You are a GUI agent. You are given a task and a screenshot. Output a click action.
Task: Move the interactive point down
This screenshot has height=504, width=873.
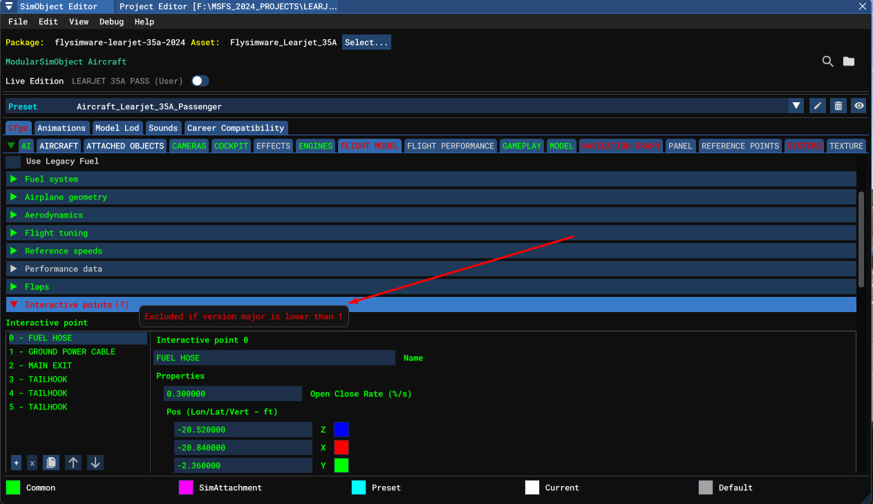click(x=96, y=463)
